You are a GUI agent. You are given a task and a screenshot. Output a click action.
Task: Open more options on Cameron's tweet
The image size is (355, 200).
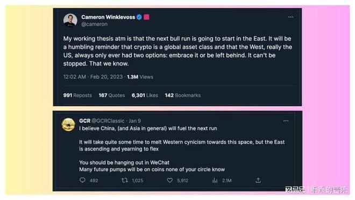coord(290,17)
